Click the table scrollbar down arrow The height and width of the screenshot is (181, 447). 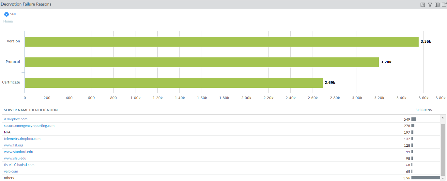point(443,178)
